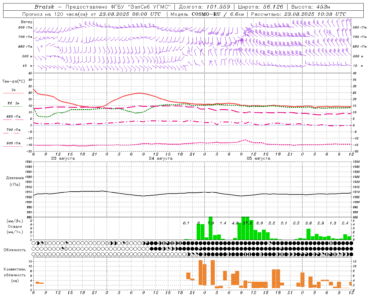Click the 2.9 precipitation total
The image size is (368, 295).
321,223
